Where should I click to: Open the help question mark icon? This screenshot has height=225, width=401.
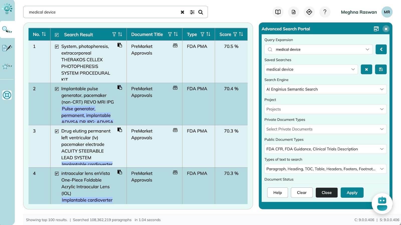click(x=325, y=12)
